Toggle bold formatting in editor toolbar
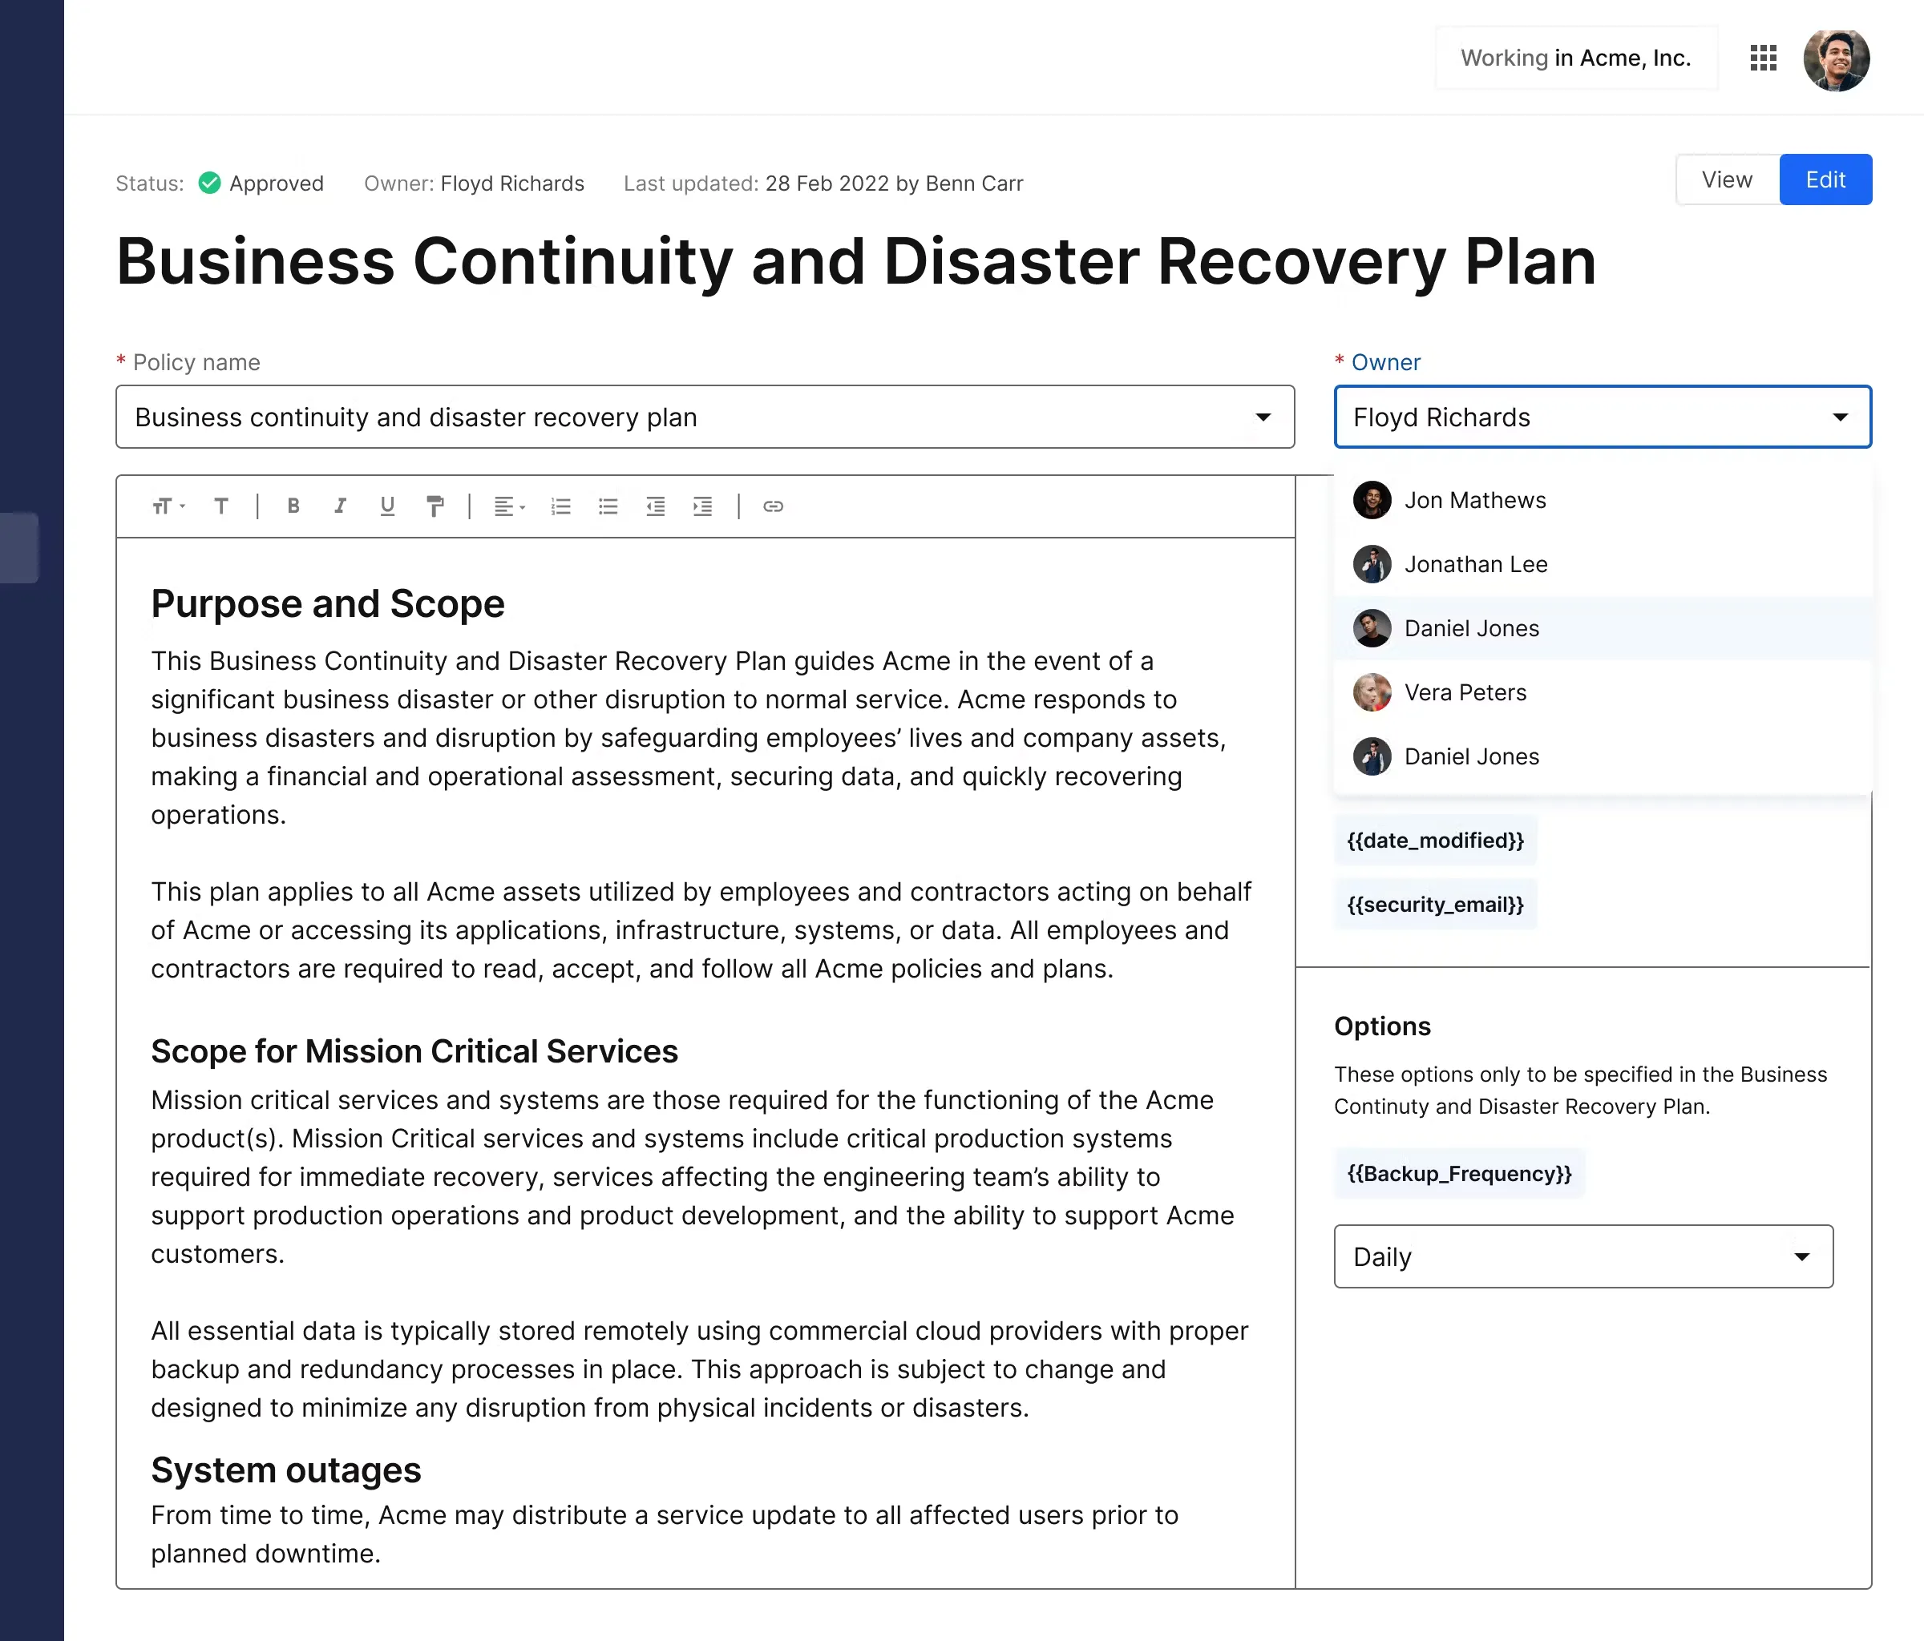1924x1641 pixels. tap(293, 506)
